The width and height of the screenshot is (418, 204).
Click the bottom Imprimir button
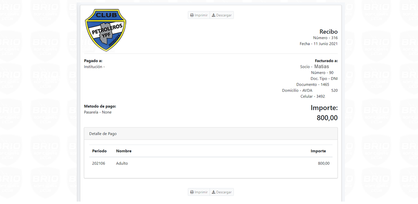click(199, 192)
